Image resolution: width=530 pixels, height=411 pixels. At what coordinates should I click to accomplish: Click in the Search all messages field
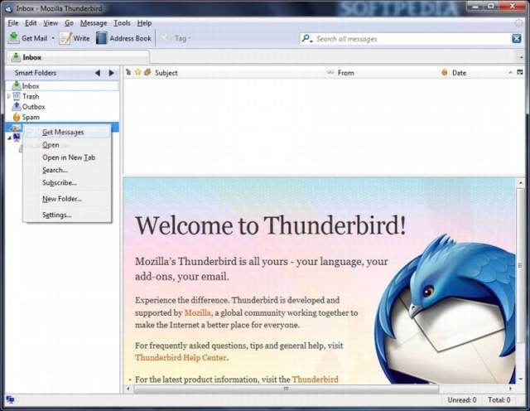406,39
